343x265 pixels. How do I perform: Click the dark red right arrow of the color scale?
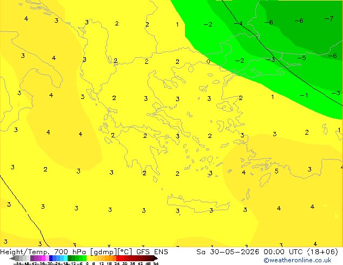coord(156,258)
